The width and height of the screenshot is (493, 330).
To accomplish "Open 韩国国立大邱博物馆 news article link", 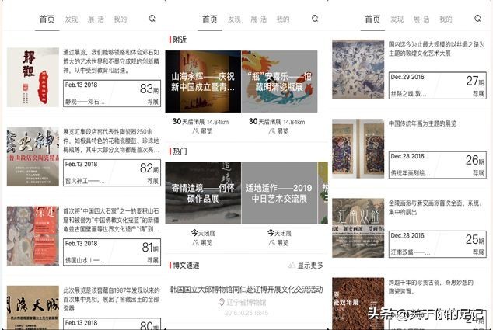I will click(x=246, y=289).
